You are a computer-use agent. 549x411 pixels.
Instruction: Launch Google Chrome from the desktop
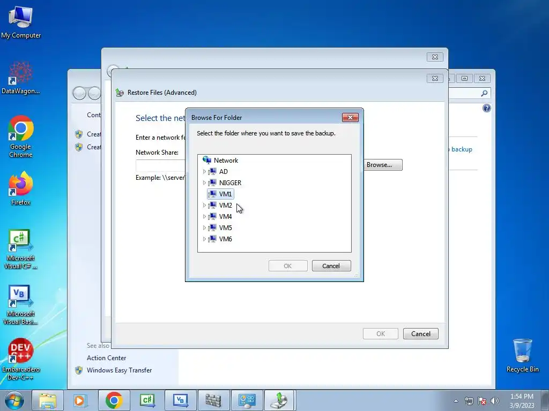[21, 136]
